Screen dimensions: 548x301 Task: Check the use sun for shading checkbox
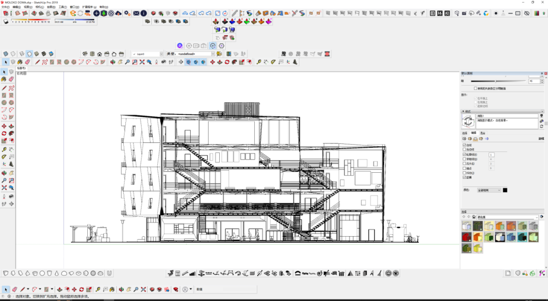coord(475,88)
